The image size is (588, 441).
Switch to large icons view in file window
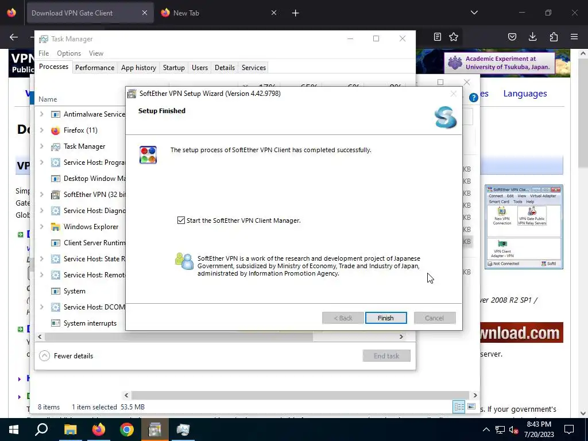471,407
